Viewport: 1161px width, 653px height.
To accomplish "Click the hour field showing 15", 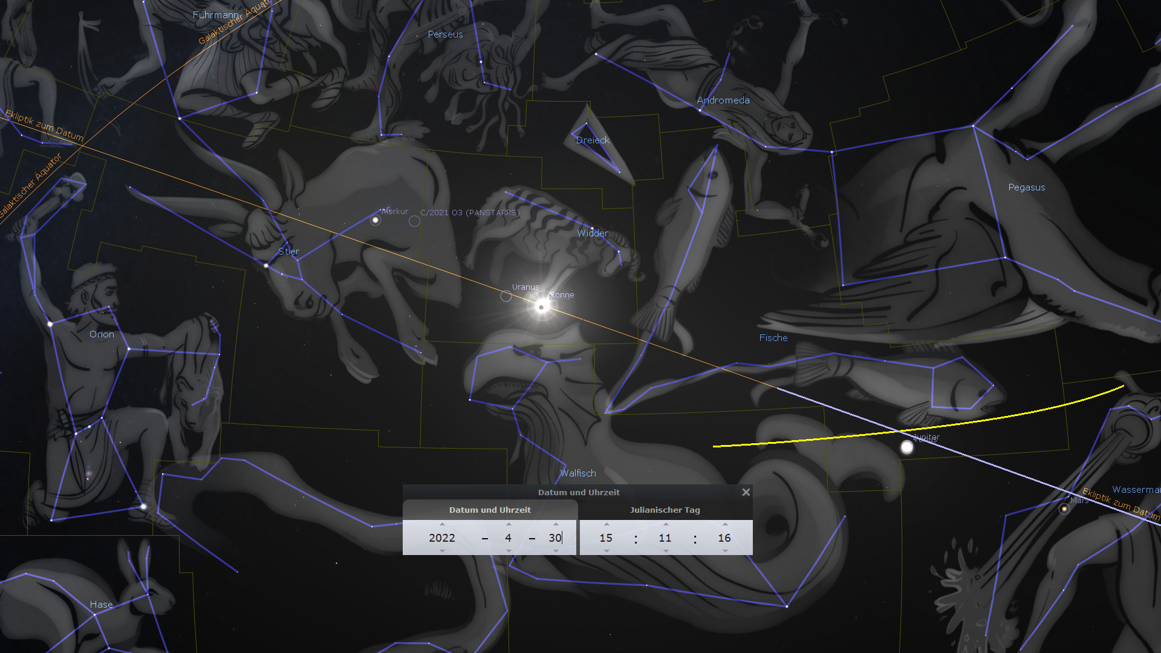I will [x=606, y=538].
